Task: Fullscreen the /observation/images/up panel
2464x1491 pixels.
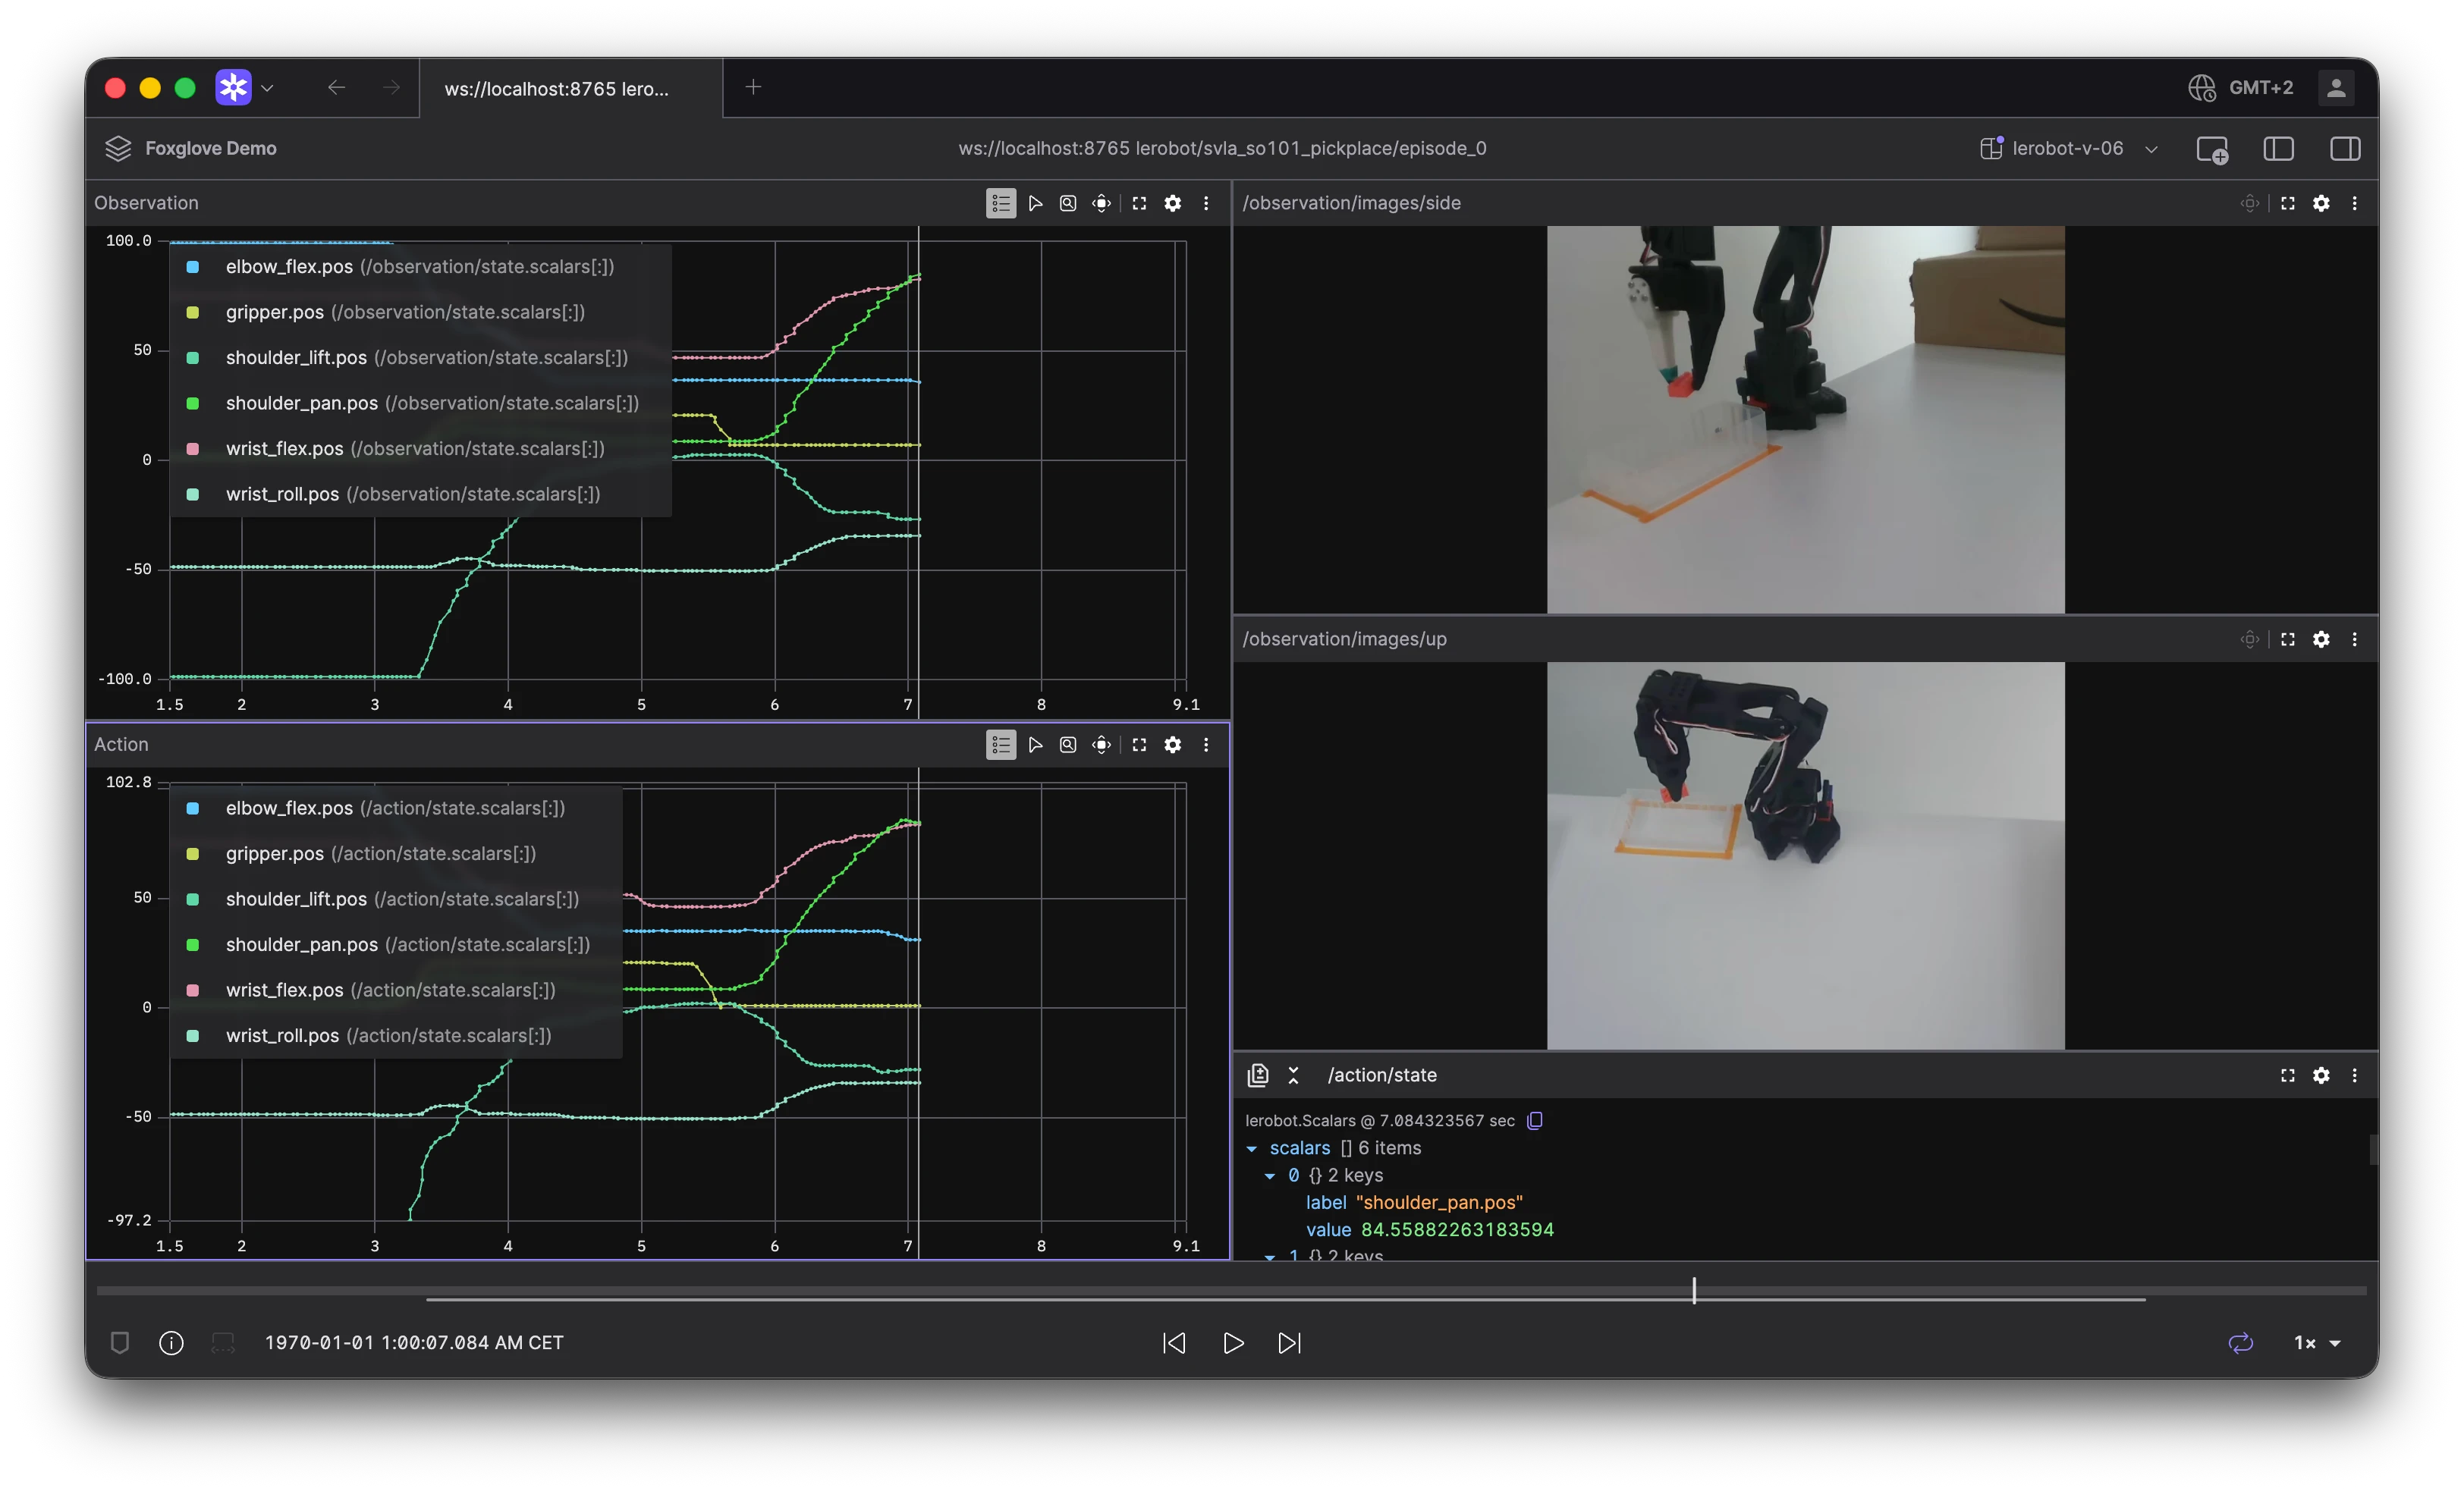Action: point(2287,639)
